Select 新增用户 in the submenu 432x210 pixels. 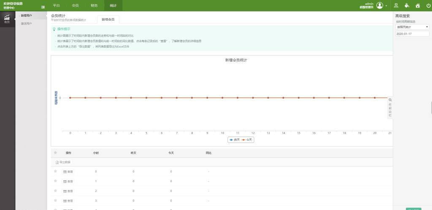[27, 16]
